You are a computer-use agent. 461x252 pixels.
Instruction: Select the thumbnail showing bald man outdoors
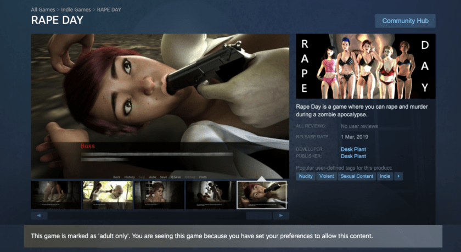pyautogui.click(x=108, y=195)
